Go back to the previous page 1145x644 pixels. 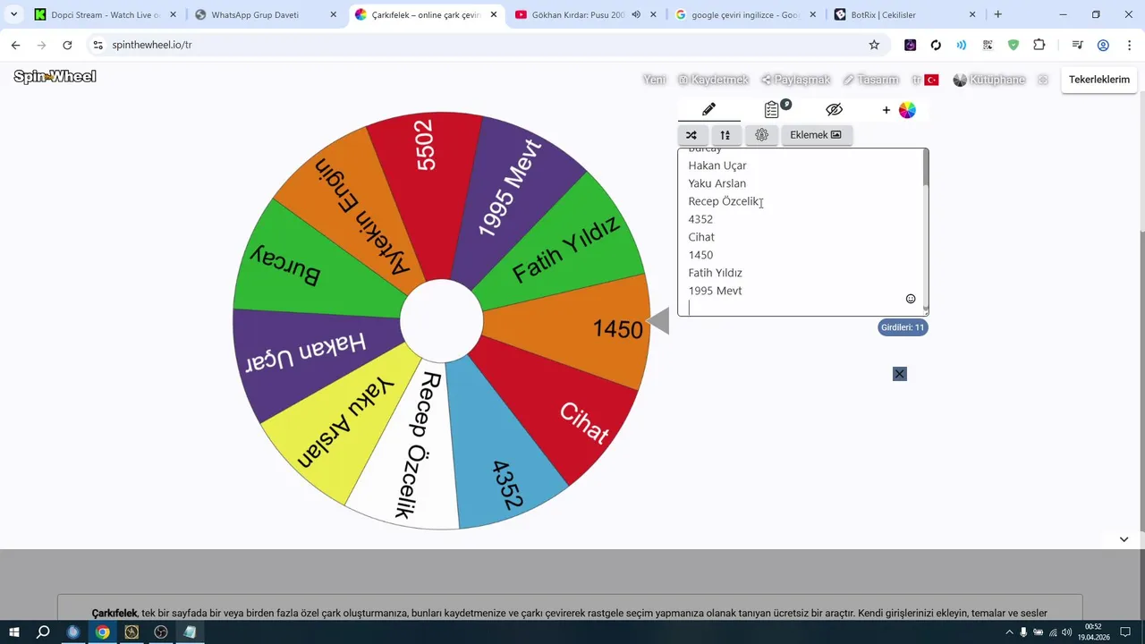point(15,45)
